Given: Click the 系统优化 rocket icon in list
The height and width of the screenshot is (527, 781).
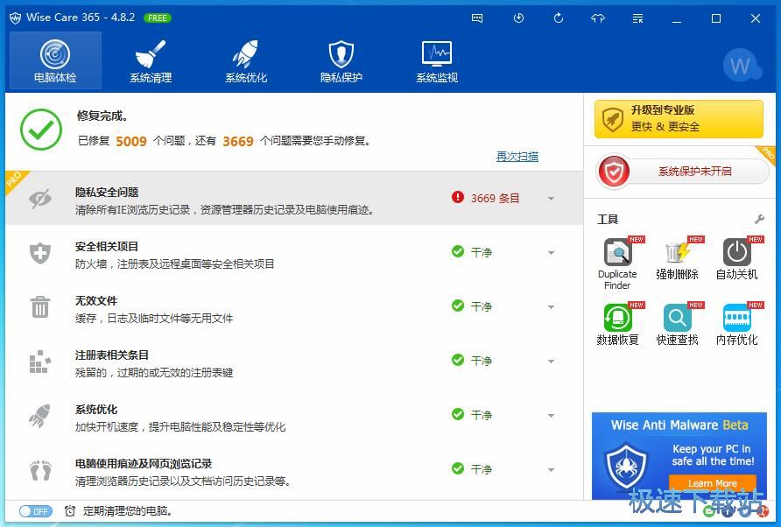Looking at the screenshot, I should coord(40,416).
